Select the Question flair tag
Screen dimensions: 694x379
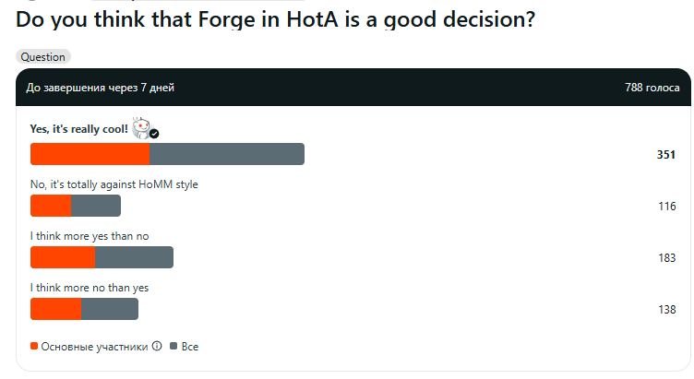pyautogui.click(x=43, y=56)
